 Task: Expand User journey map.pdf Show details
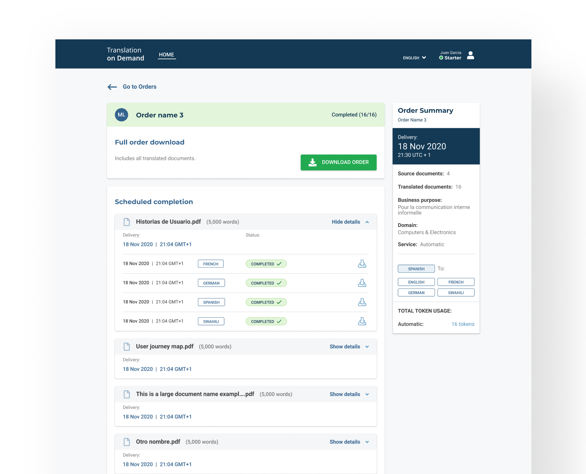[x=349, y=347]
